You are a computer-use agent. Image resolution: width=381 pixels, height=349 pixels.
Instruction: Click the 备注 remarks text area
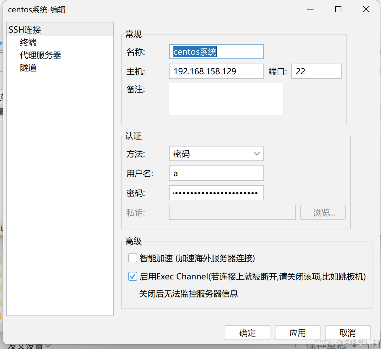click(x=226, y=99)
